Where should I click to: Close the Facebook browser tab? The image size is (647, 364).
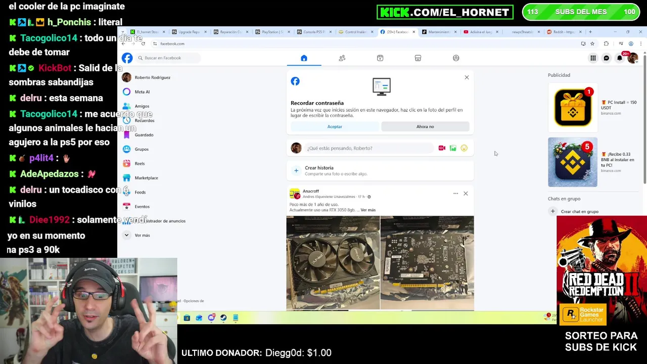click(x=414, y=32)
